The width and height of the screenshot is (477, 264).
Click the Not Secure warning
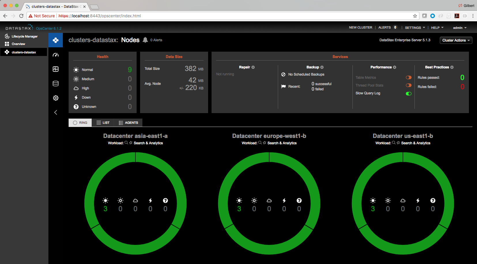(42, 16)
